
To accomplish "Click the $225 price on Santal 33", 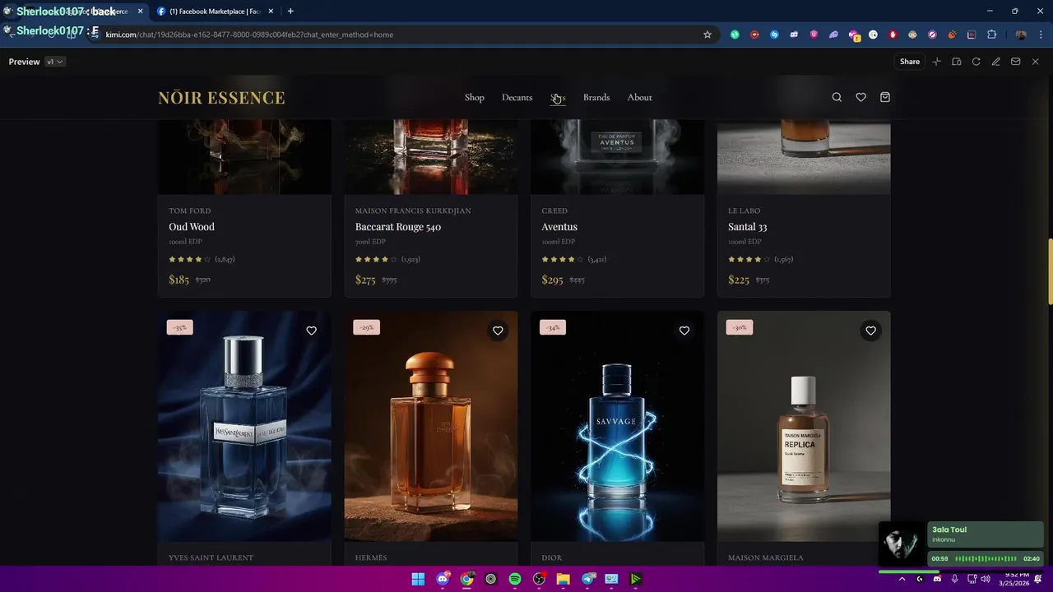I will point(739,280).
